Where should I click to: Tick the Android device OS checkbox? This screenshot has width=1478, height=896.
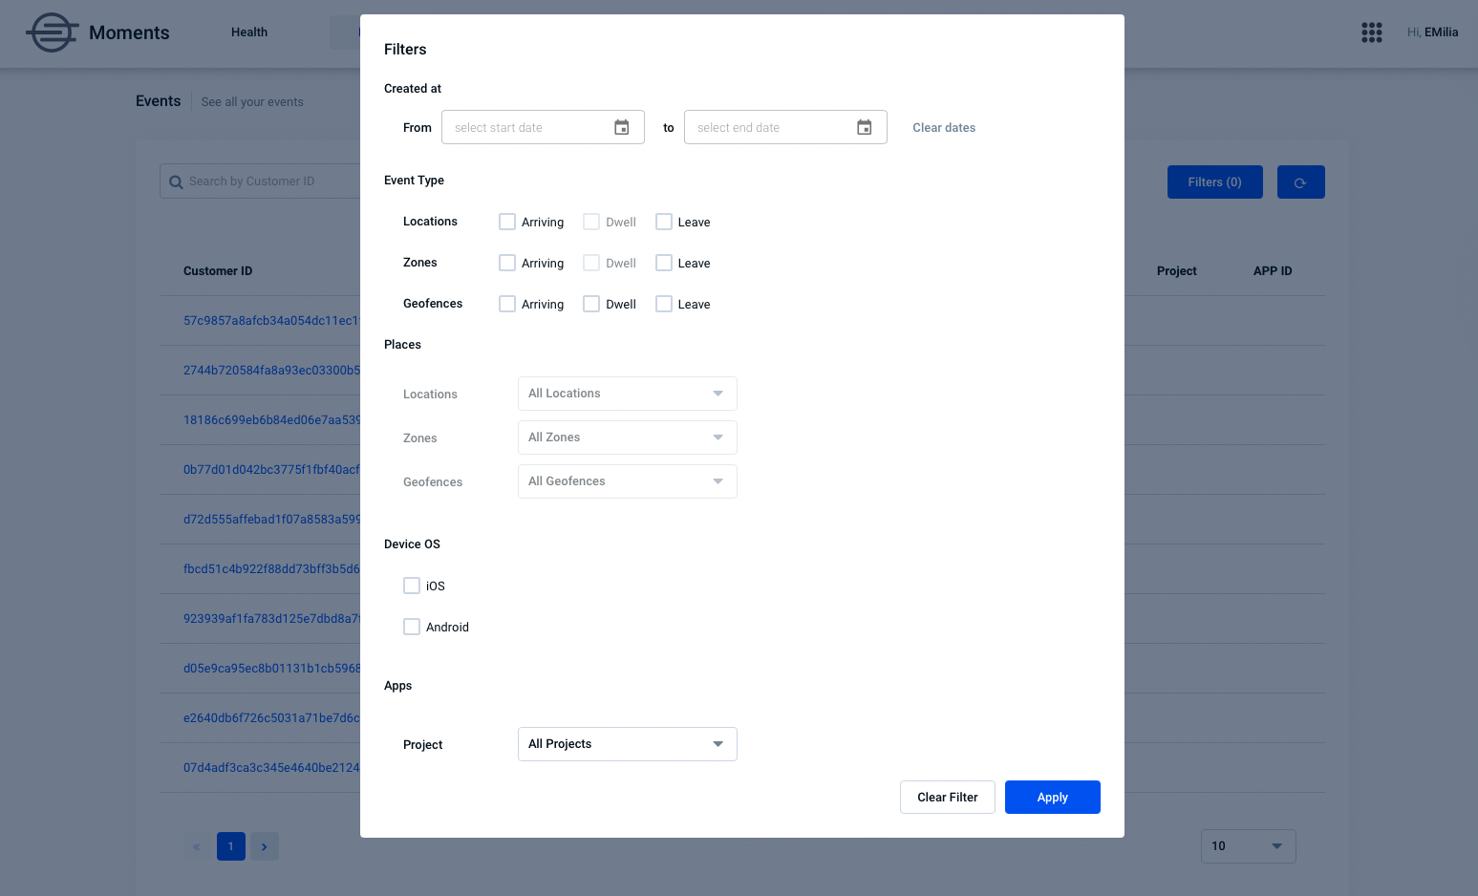(x=412, y=627)
